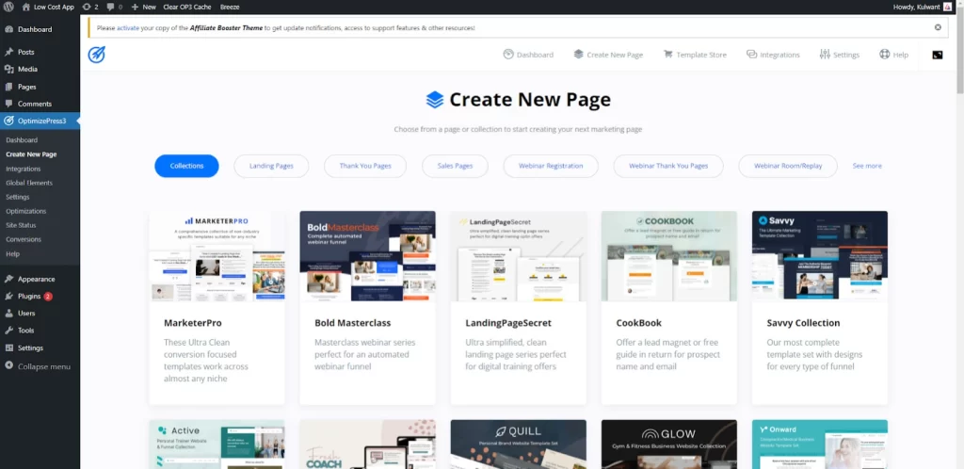Image resolution: width=964 pixels, height=469 pixels.
Task: Select the Webinar Registration filter tab
Action: point(550,166)
